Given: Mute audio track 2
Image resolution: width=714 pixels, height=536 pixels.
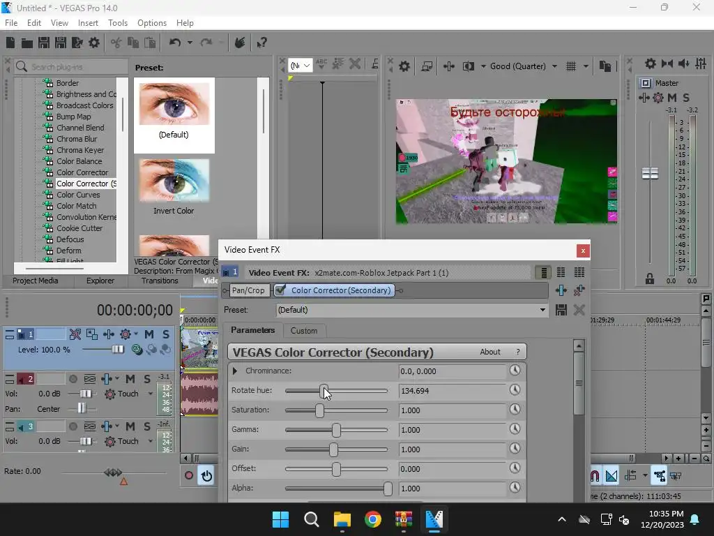Looking at the screenshot, I should 130,379.
